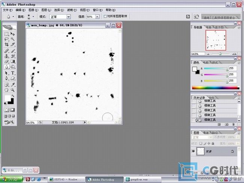Viewport: 244px width, 183px height.
Task: Open the document status bar info arrow
Action: [85, 122]
